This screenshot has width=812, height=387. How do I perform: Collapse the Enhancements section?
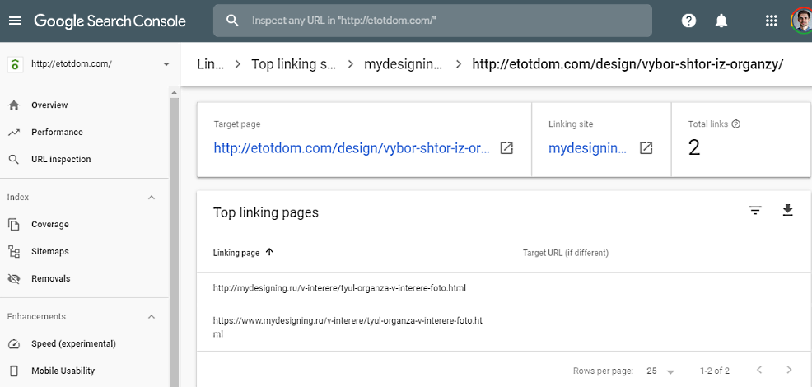(x=152, y=316)
